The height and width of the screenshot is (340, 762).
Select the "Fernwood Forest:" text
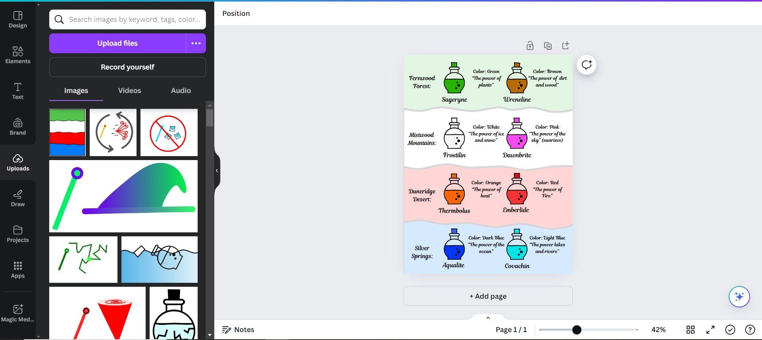[422, 82]
